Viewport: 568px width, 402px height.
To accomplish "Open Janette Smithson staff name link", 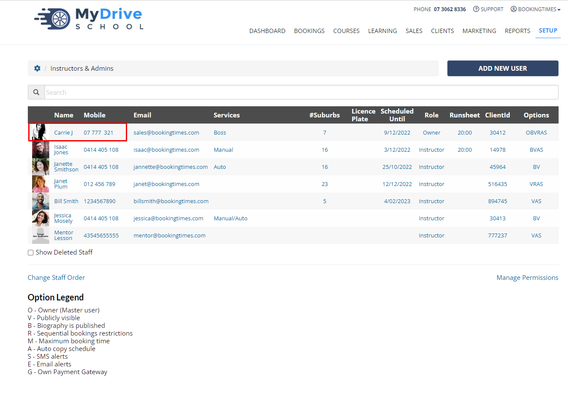I will click(x=66, y=167).
